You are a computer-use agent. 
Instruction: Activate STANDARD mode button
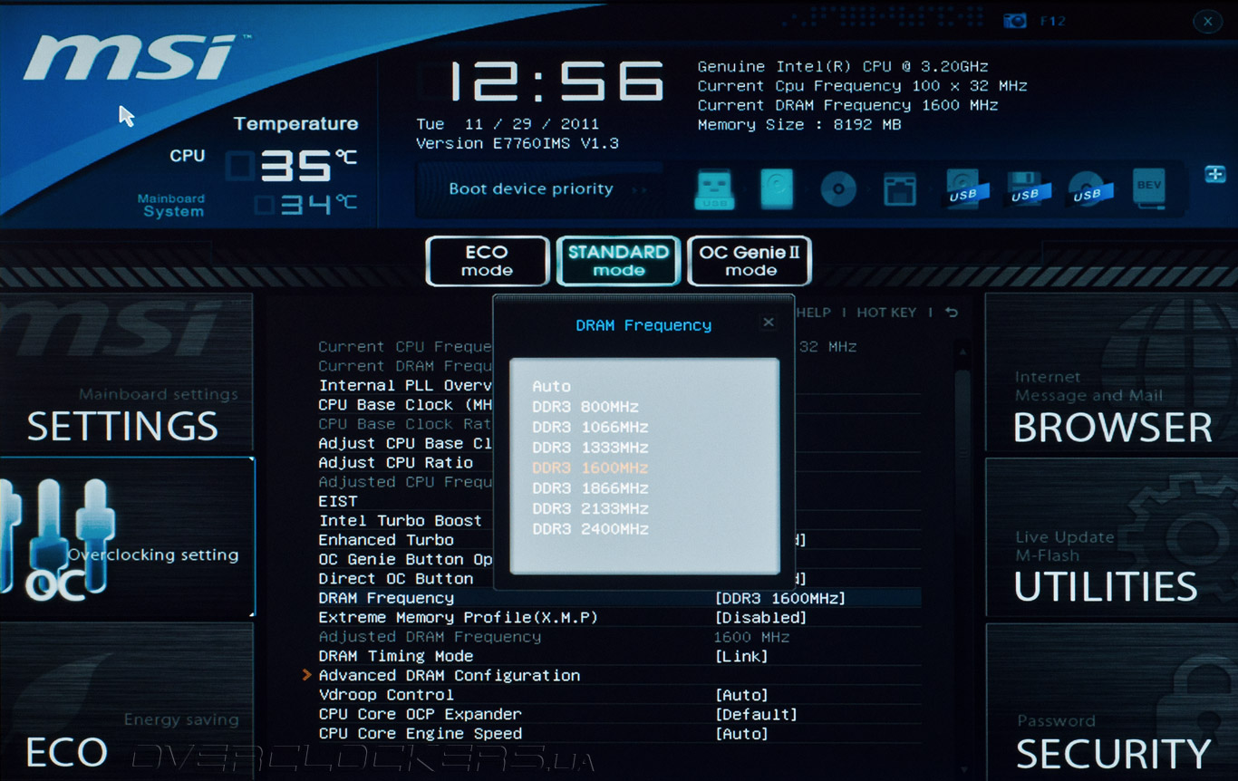click(x=618, y=261)
